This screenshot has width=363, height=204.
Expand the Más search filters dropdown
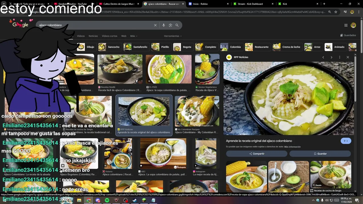pyautogui.click(x=134, y=36)
